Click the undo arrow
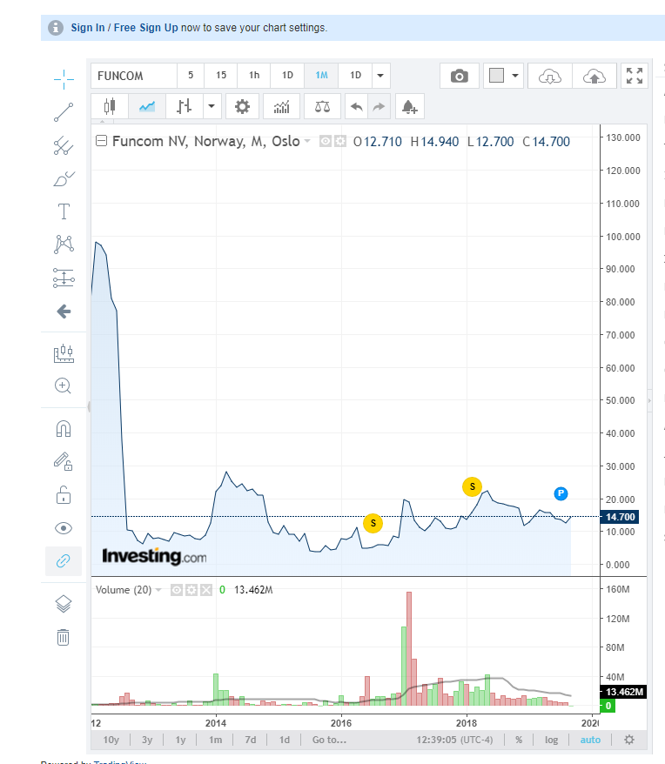 (356, 106)
